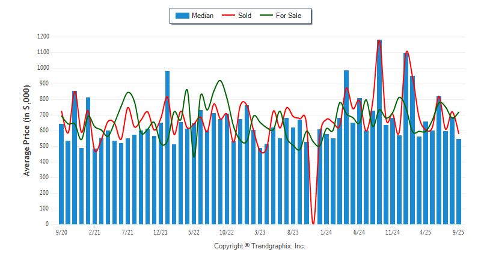Screen dimensions: 481x261
Task: Click the Average Price axis title
Action: click(x=26, y=130)
